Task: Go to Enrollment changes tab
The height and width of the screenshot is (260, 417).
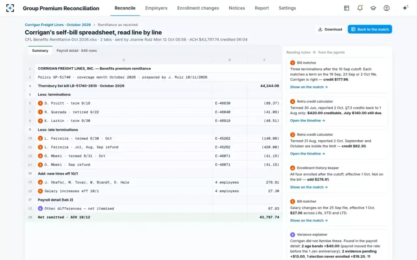Action: [198, 8]
